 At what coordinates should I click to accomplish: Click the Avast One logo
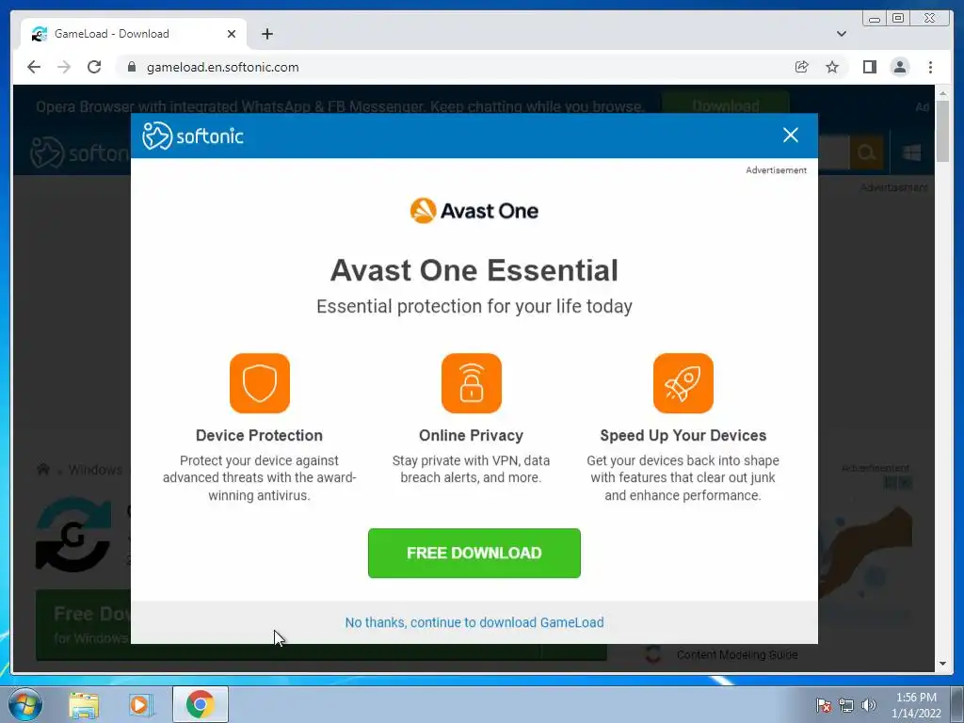coord(474,211)
